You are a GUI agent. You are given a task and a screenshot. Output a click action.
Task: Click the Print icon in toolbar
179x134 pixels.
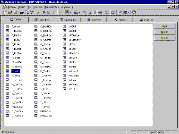[x=22, y=12]
